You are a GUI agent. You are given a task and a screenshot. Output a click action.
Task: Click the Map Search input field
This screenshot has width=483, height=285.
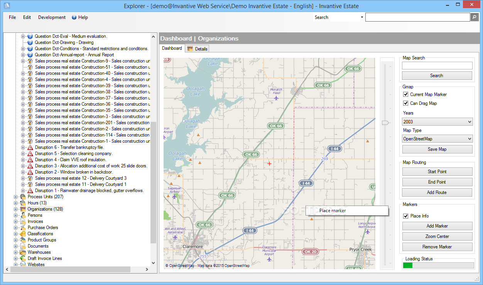coord(437,66)
